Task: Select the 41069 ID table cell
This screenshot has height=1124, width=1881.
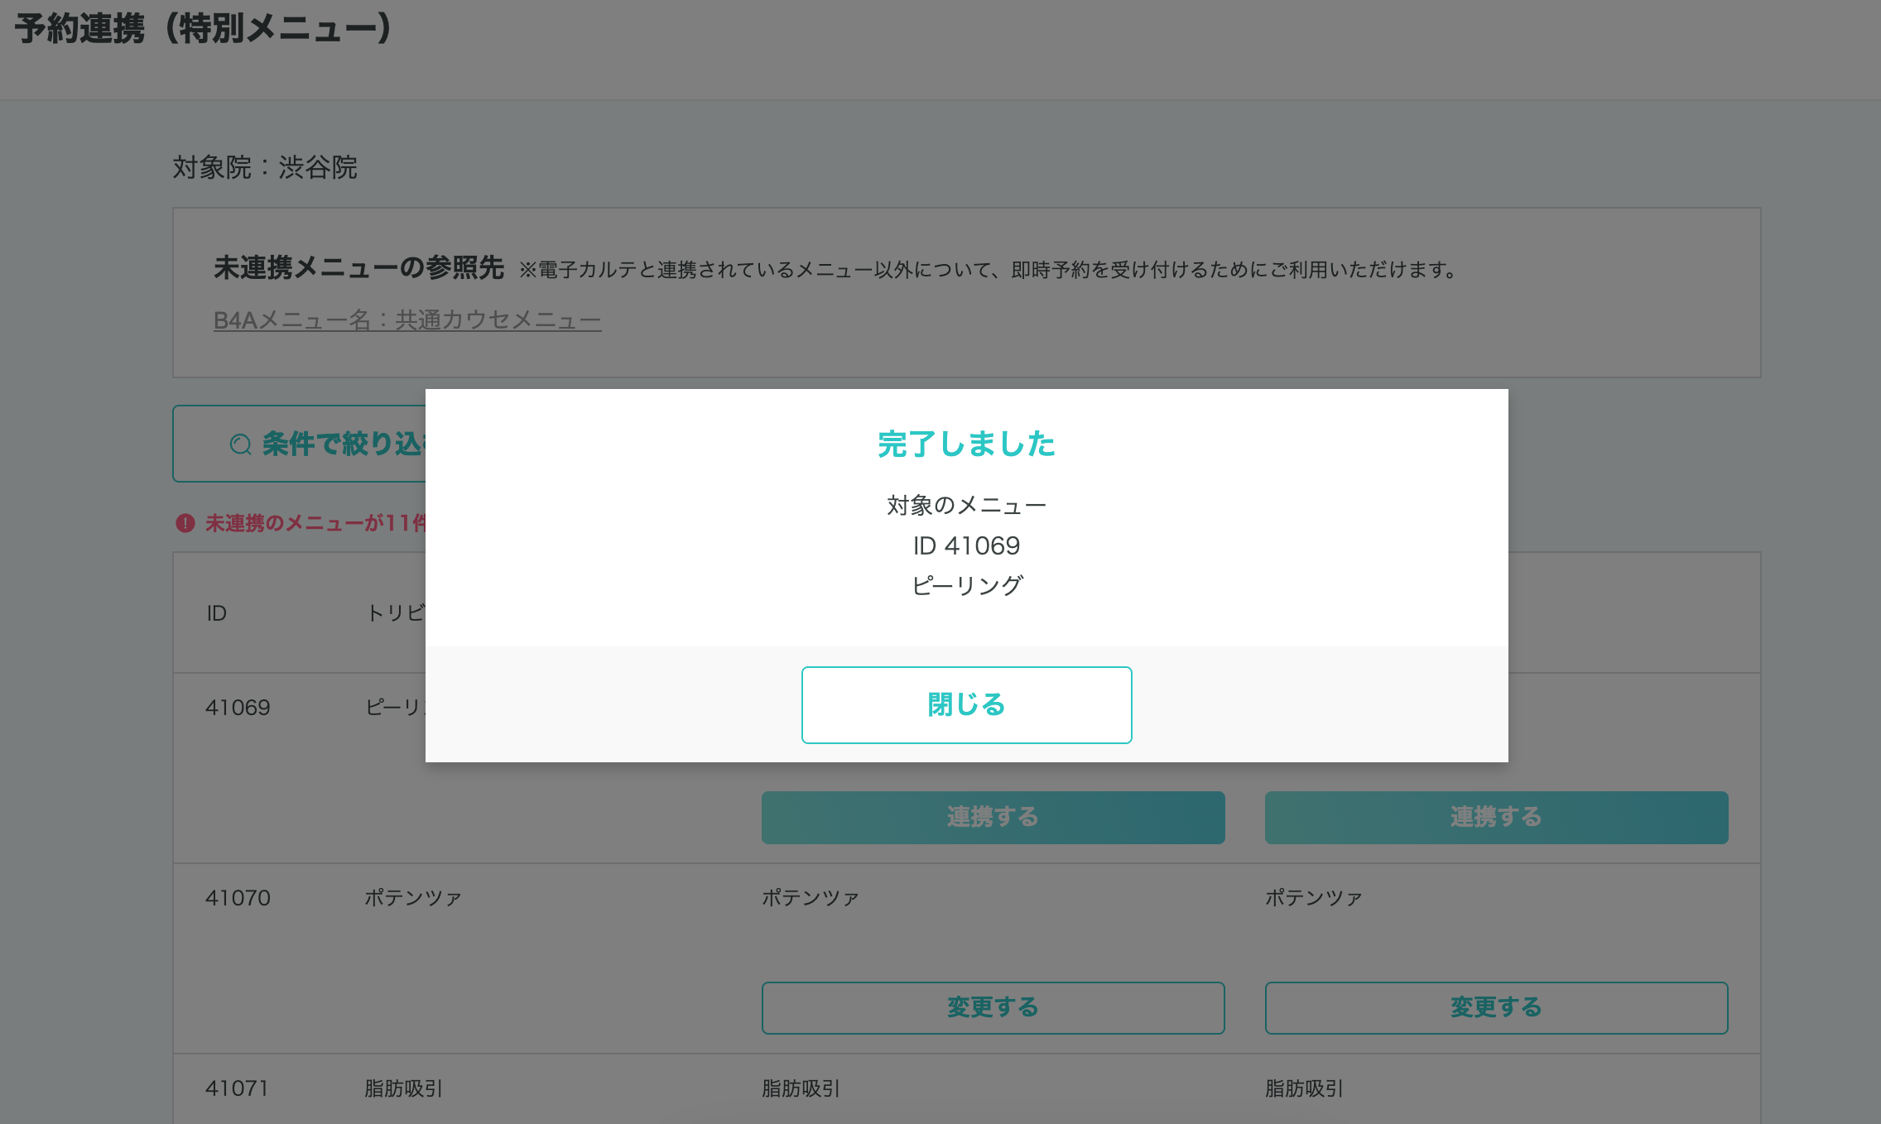Action: (x=238, y=708)
